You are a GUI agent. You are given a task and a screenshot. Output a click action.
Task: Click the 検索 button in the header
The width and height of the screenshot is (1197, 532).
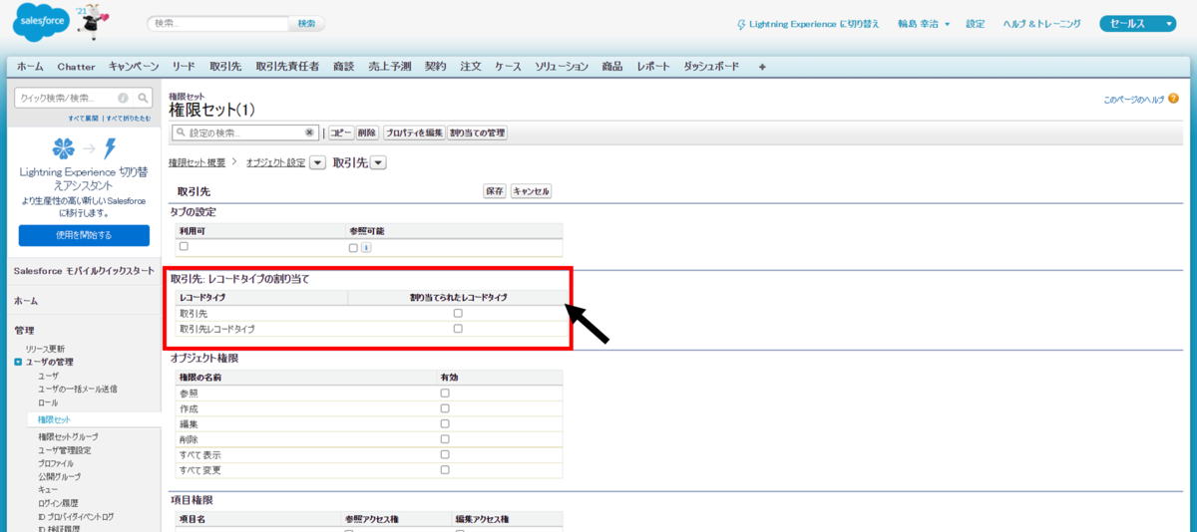[x=306, y=24]
